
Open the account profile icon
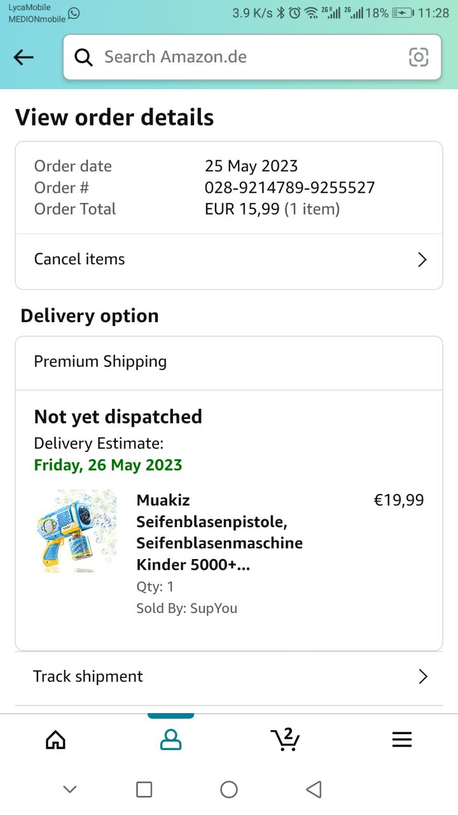[170, 739]
